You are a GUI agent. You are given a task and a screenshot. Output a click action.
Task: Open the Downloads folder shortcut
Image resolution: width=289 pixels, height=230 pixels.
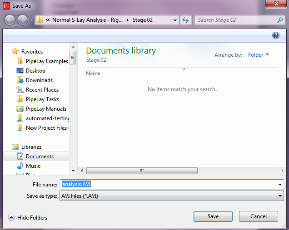click(39, 80)
